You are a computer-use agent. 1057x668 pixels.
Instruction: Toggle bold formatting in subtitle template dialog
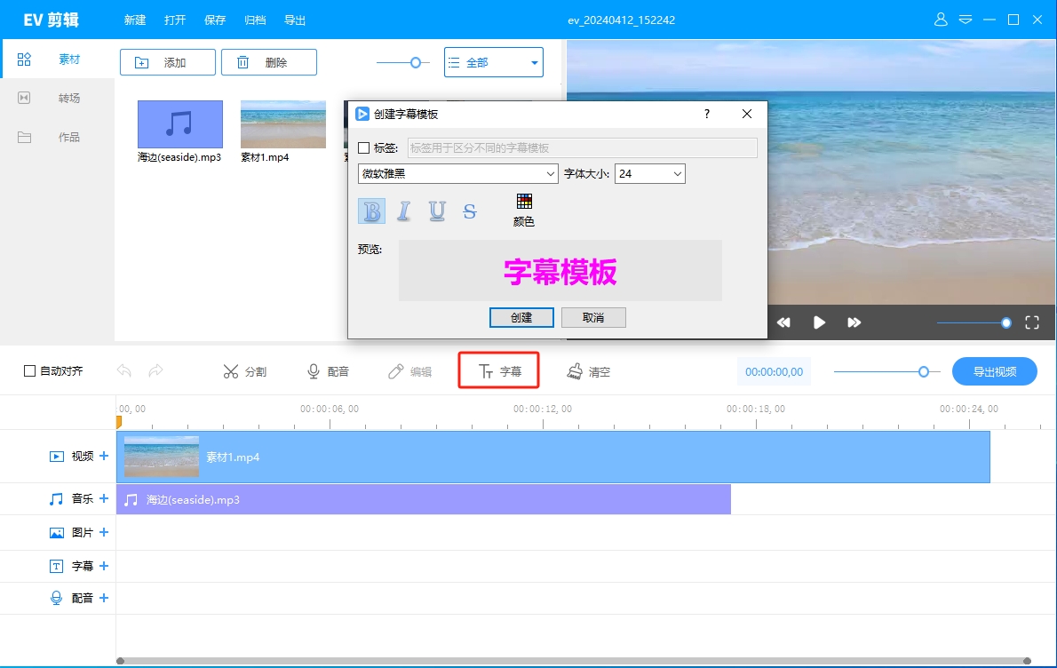(371, 211)
